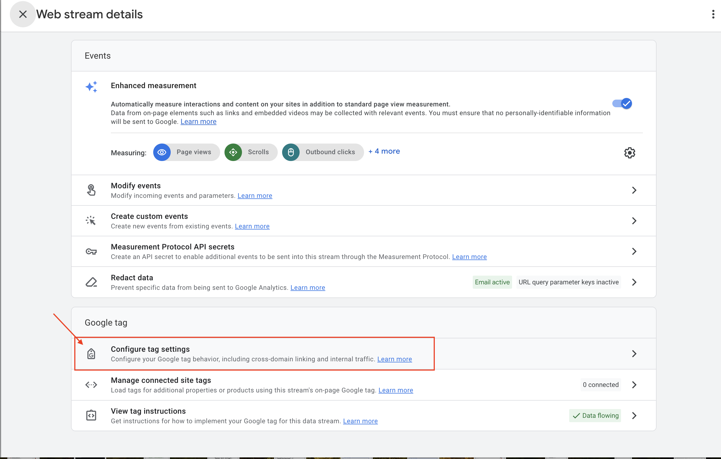Click the 'Email active' status badge
The image size is (721, 459).
pos(492,282)
